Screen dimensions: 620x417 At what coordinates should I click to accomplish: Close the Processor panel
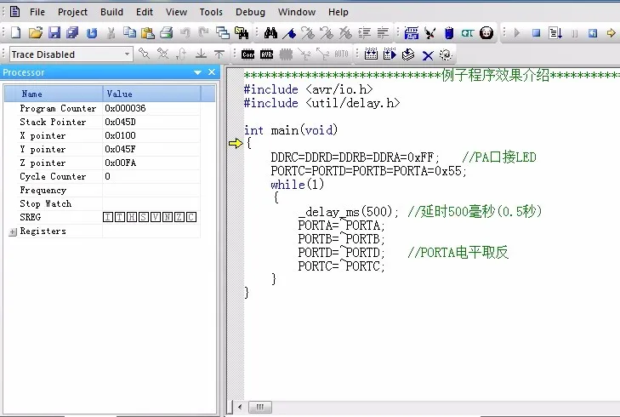[x=212, y=72]
